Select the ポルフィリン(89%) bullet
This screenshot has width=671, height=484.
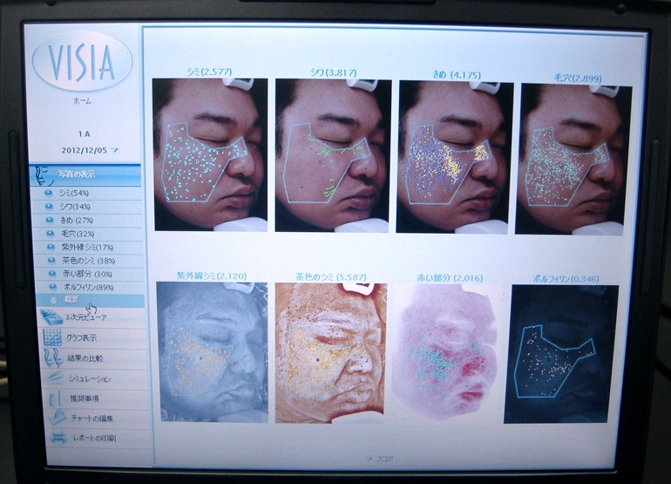(x=52, y=287)
